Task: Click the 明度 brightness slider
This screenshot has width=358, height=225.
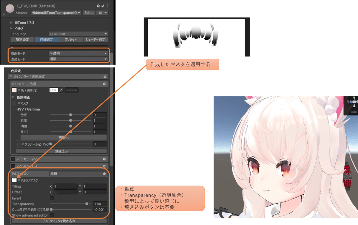Action: (x=71, y=126)
